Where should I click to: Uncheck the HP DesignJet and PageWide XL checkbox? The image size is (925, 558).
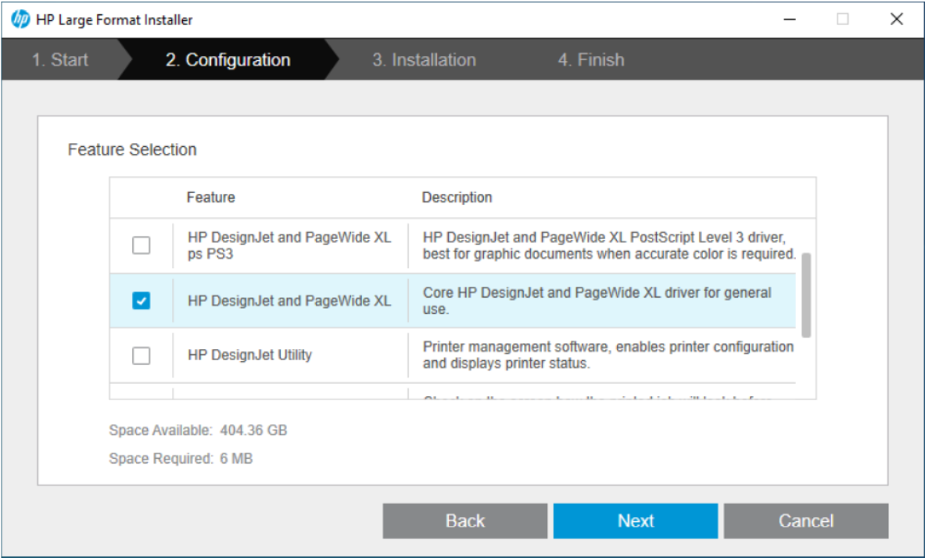(x=141, y=301)
